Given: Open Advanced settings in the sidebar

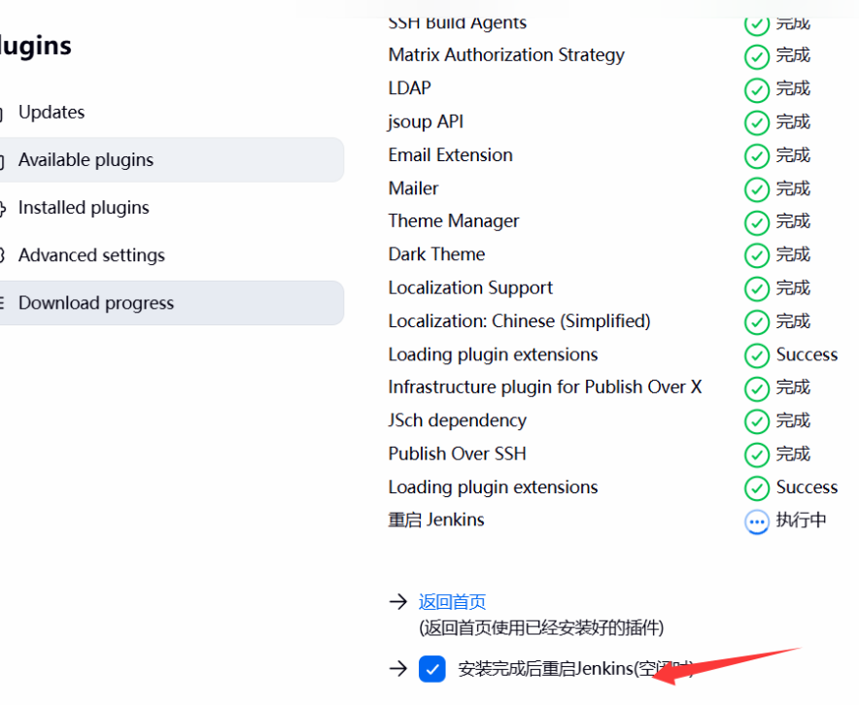Looking at the screenshot, I should (x=91, y=255).
